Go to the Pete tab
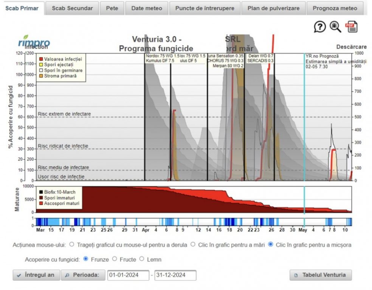372x290 pixels. (112, 8)
